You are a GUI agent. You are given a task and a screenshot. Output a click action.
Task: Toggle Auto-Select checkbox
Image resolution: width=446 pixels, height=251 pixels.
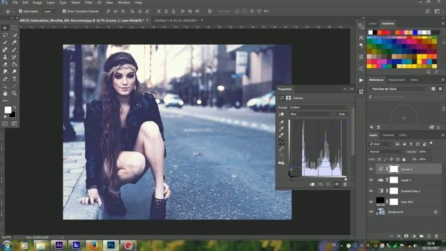click(20, 11)
